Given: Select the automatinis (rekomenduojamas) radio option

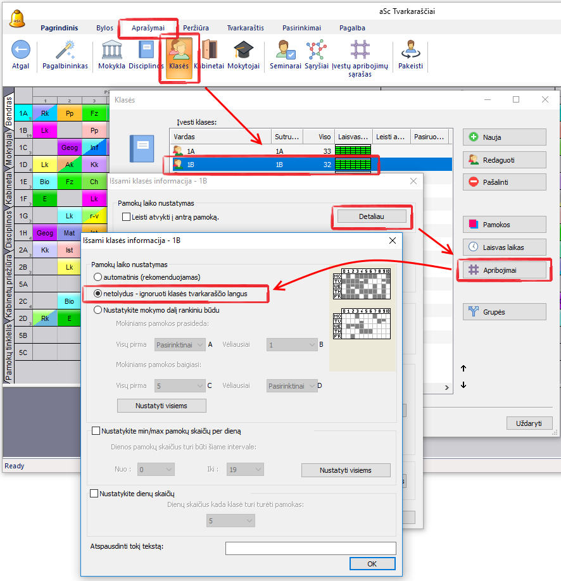Looking at the screenshot, I should (98, 277).
